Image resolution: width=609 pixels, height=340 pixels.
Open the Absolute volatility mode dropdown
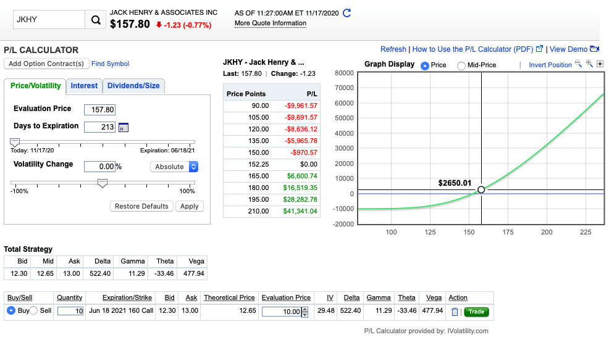pyautogui.click(x=174, y=167)
